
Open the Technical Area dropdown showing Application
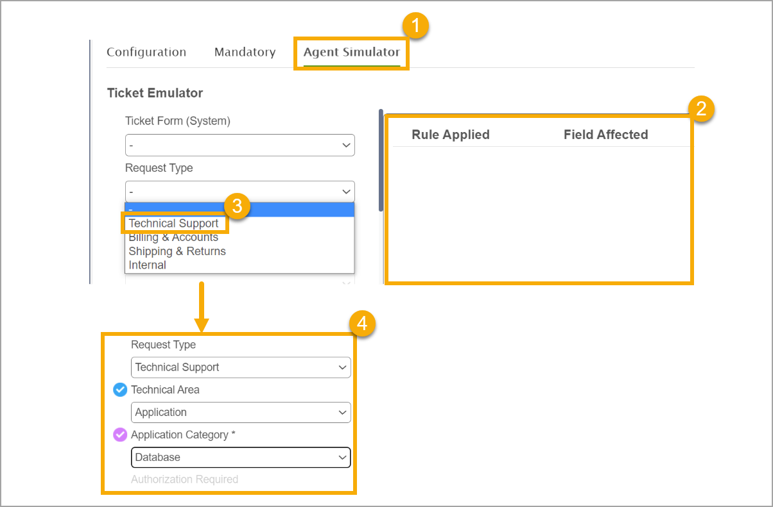click(x=241, y=412)
